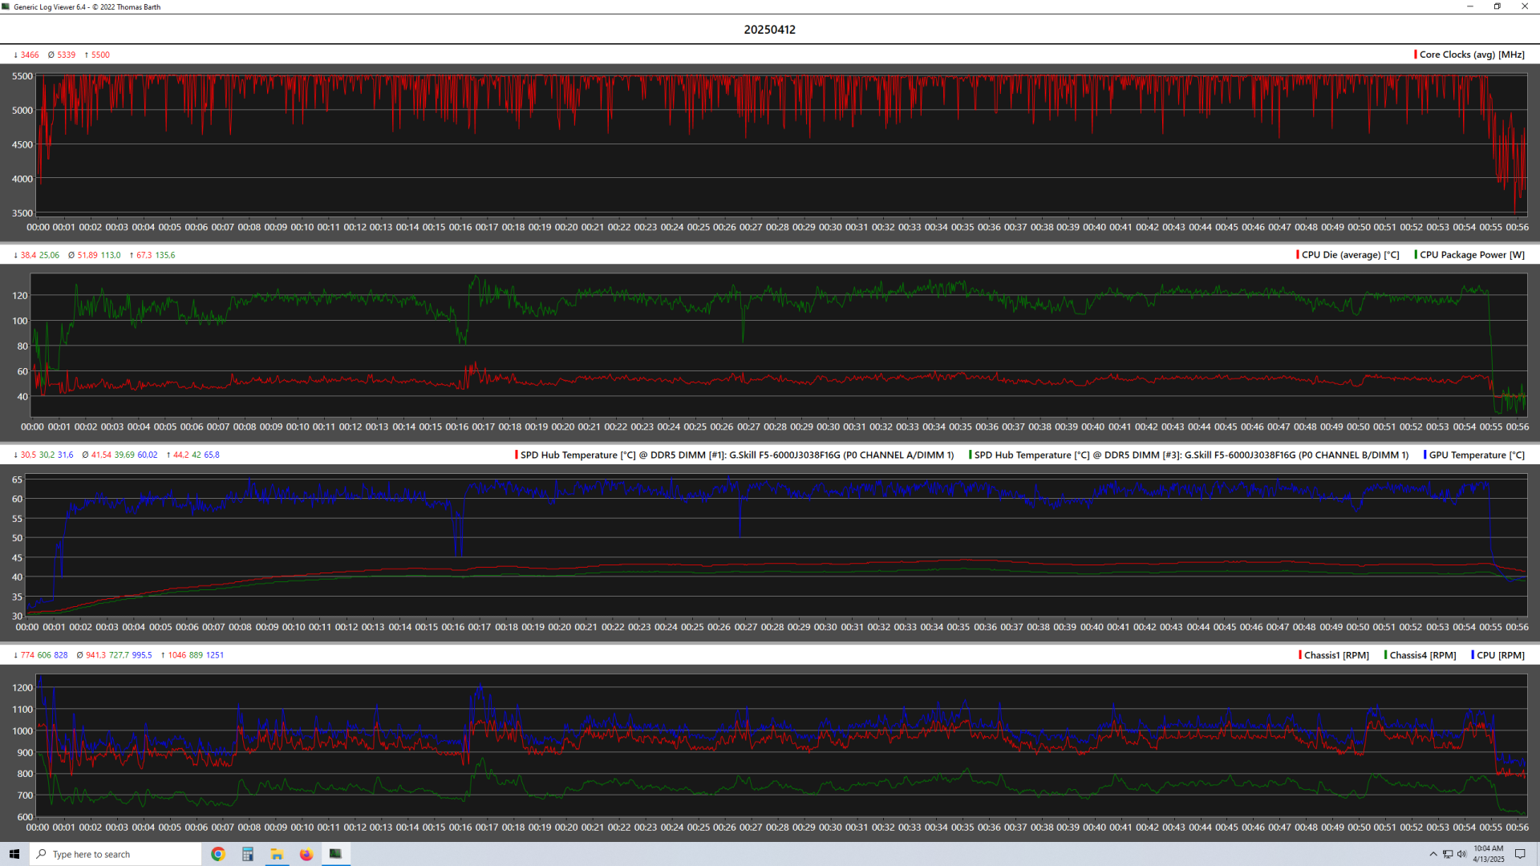The height and width of the screenshot is (866, 1540).
Task: Click the CPU Die (average) [°C] legend entry
Action: (1350, 255)
